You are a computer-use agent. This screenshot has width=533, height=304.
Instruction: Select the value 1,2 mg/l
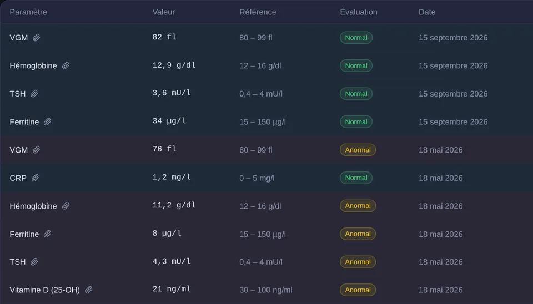(x=172, y=178)
